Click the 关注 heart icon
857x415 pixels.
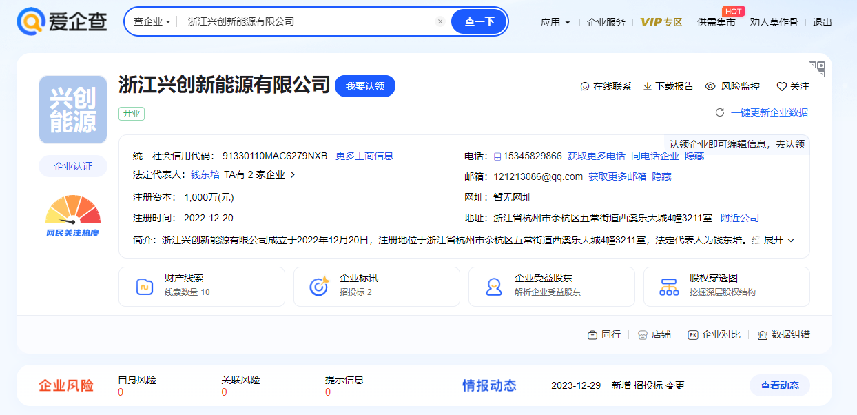[x=782, y=87]
